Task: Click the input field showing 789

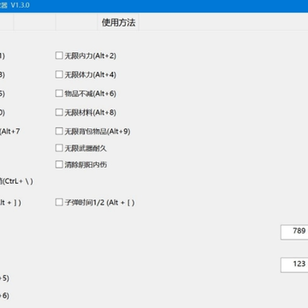Action: tap(294, 232)
